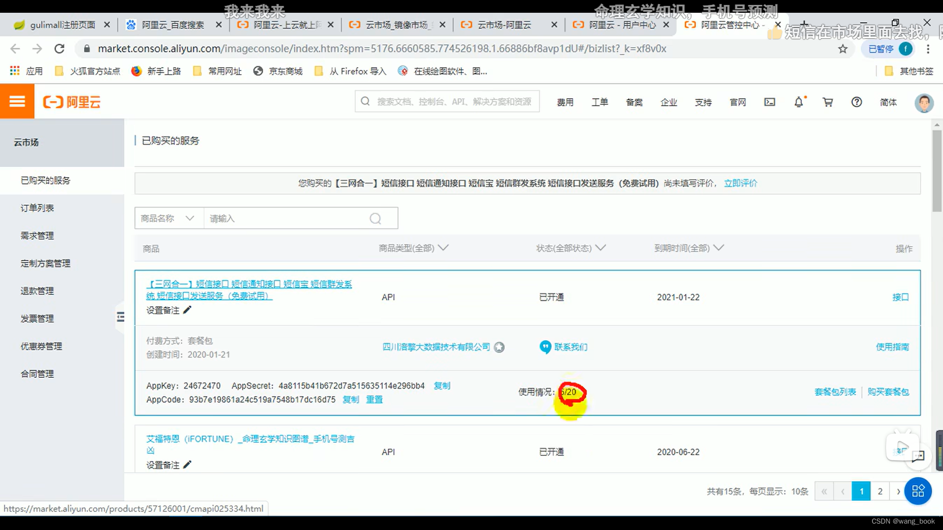The image size is (943, 530).
Task: Go back in the browser
Action: (x=15, y=49)
